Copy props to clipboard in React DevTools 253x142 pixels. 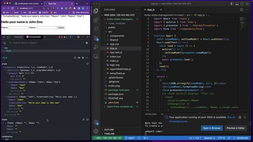click(87, 64)
